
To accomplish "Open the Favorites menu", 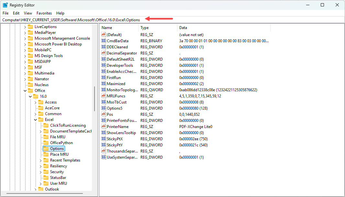I will coord(44,13).
